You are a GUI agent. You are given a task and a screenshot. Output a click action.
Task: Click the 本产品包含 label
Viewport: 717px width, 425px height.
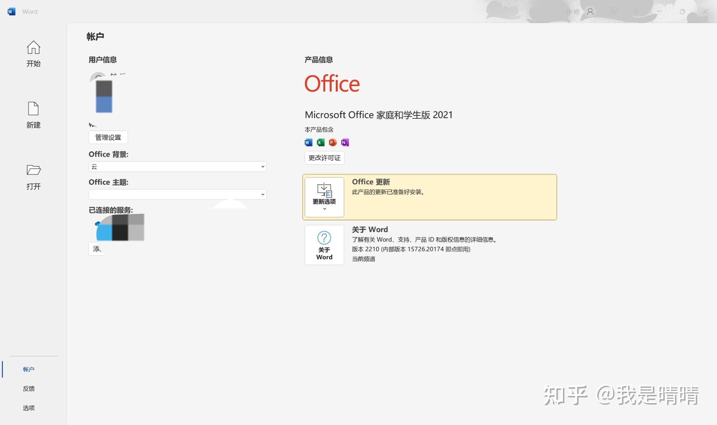click(319, 129)
